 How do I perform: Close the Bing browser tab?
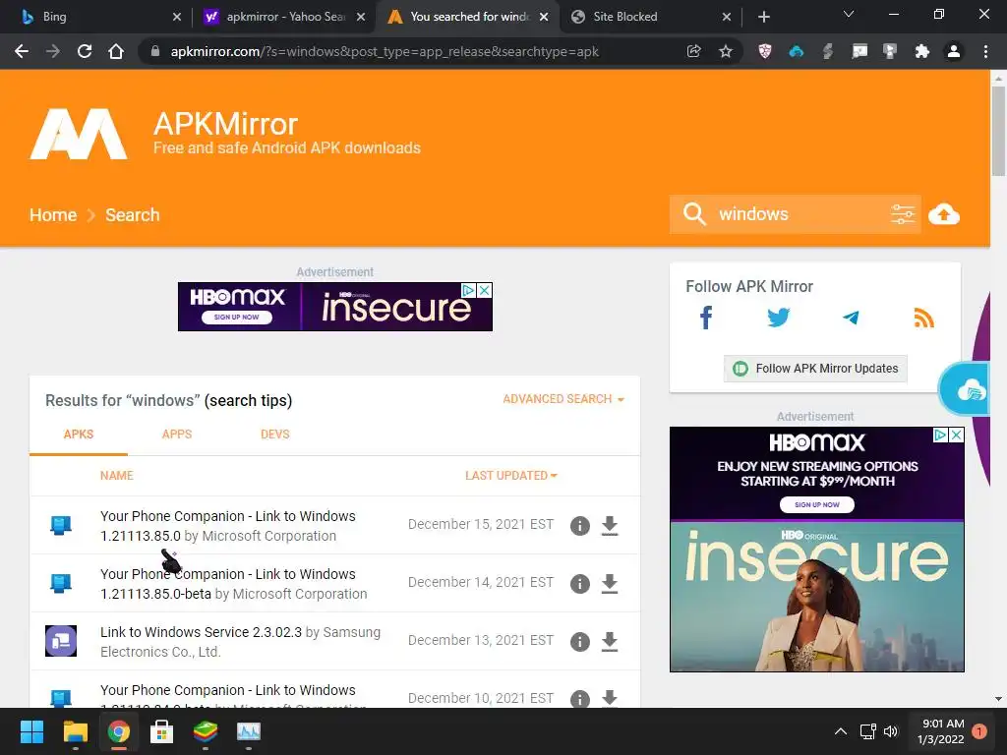point(177,17)
